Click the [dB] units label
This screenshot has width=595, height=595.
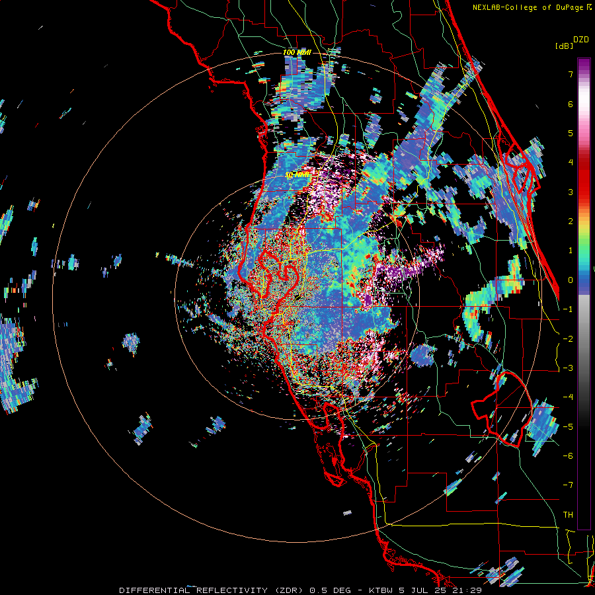pyautogui.click(x=564, y=46)
